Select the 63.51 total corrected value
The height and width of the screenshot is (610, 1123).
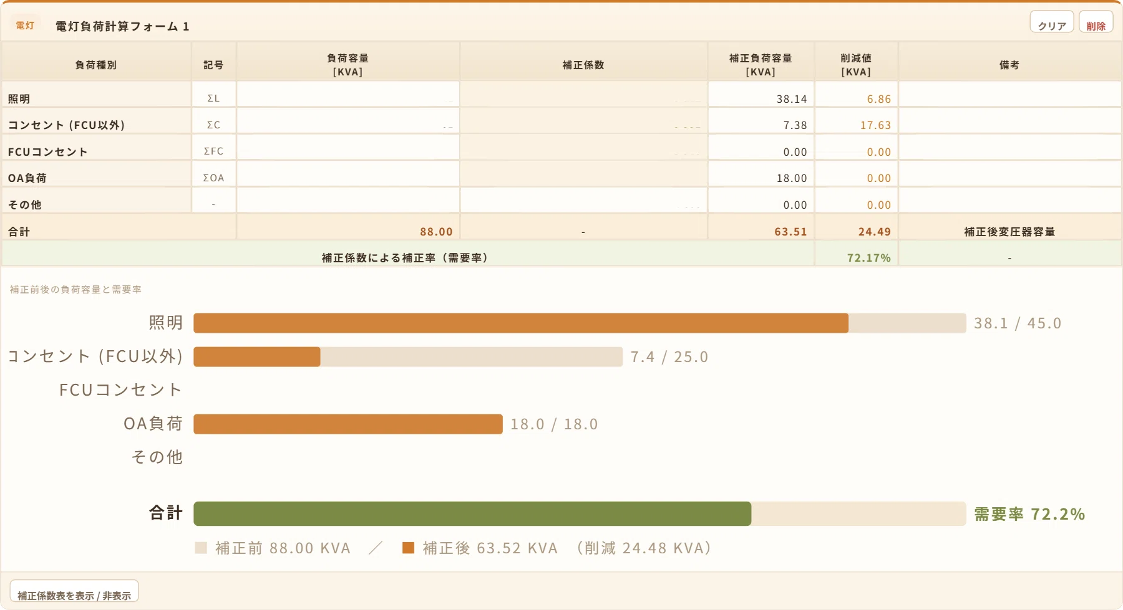point(790,232)
